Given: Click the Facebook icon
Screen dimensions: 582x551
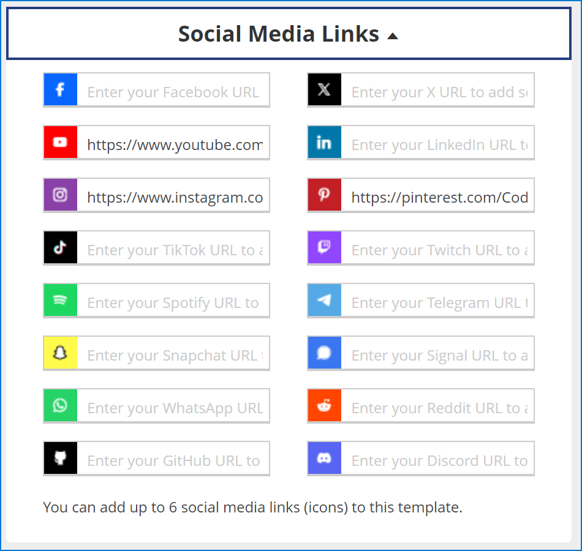Looking at the screenshot, I should click(61, 89).
